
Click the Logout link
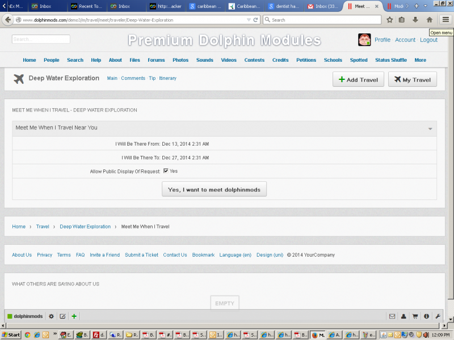click(x=428, y=40)
